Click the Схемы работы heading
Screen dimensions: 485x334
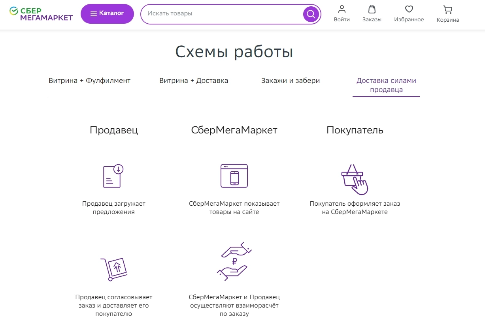[234, 52]
